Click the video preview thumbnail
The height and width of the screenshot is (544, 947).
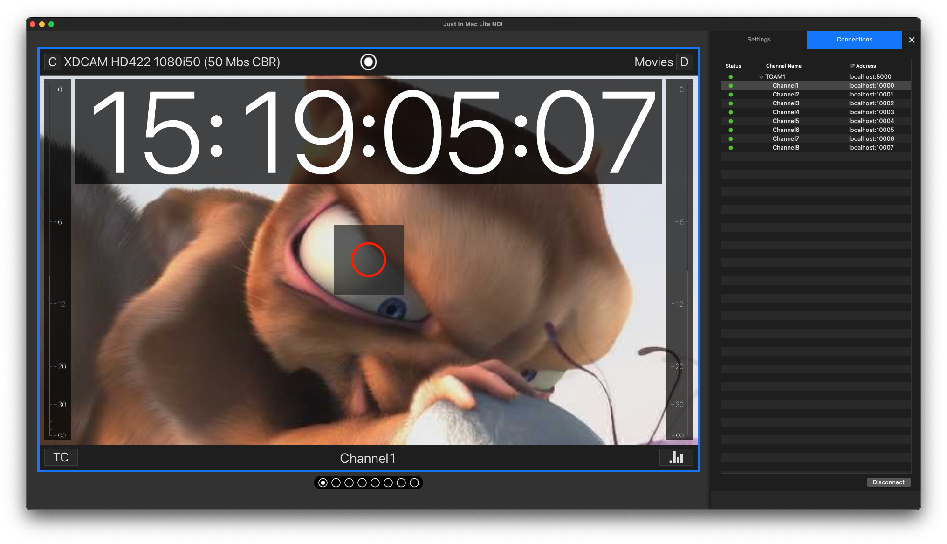pos(368,260)
